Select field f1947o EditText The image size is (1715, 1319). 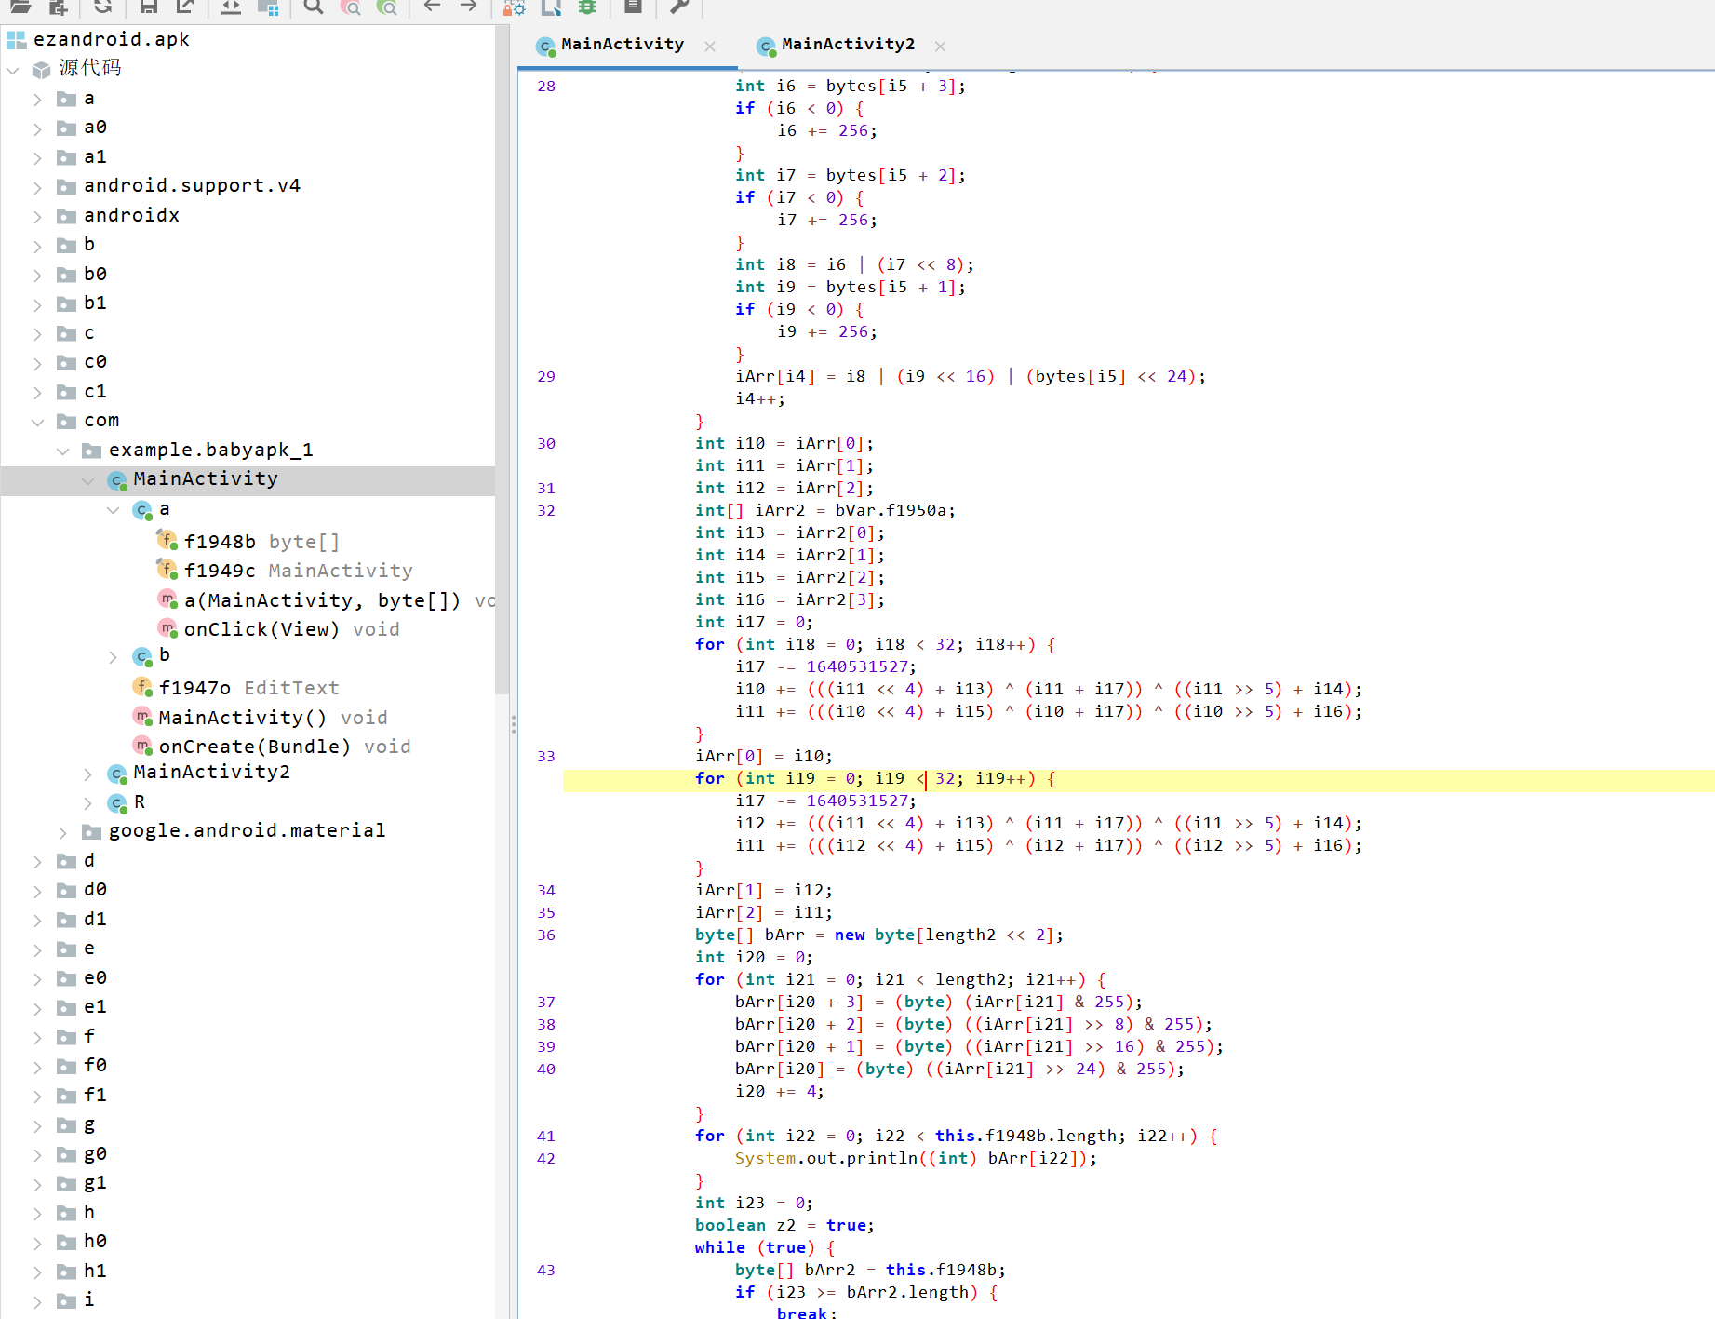point(248,687)
